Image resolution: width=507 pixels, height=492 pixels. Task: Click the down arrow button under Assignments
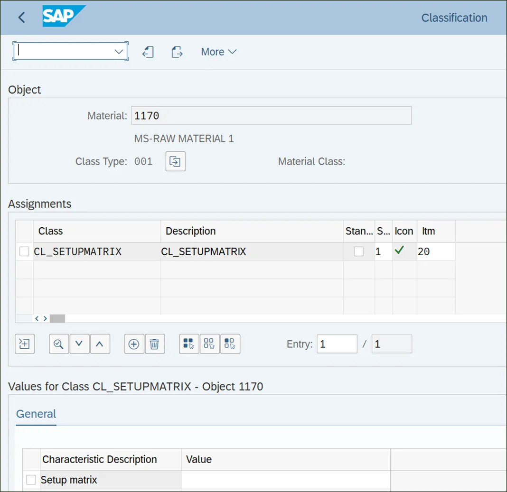click(79, 344)
